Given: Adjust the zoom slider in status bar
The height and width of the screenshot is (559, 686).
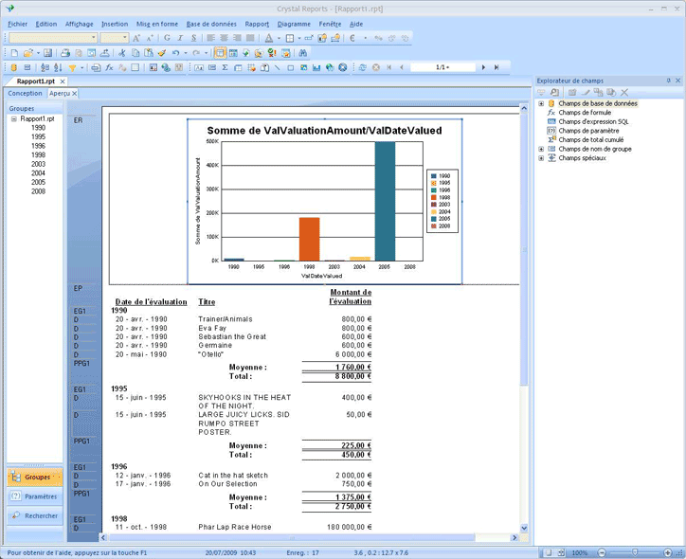Looking at the screenshot, I should pyautogui.click(x=633, y=551).
